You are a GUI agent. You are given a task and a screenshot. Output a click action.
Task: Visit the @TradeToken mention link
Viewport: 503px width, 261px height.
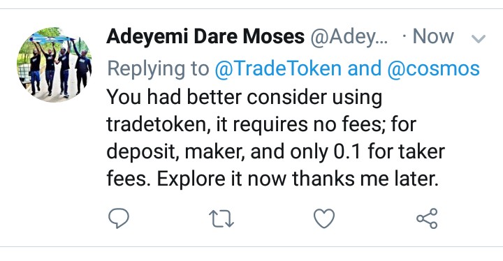pyautogui.click(x=278, y=68)
